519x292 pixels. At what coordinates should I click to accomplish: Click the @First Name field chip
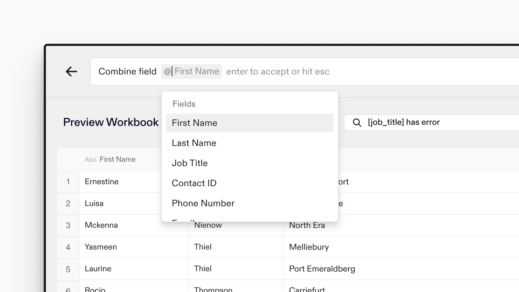pos(191,72)
